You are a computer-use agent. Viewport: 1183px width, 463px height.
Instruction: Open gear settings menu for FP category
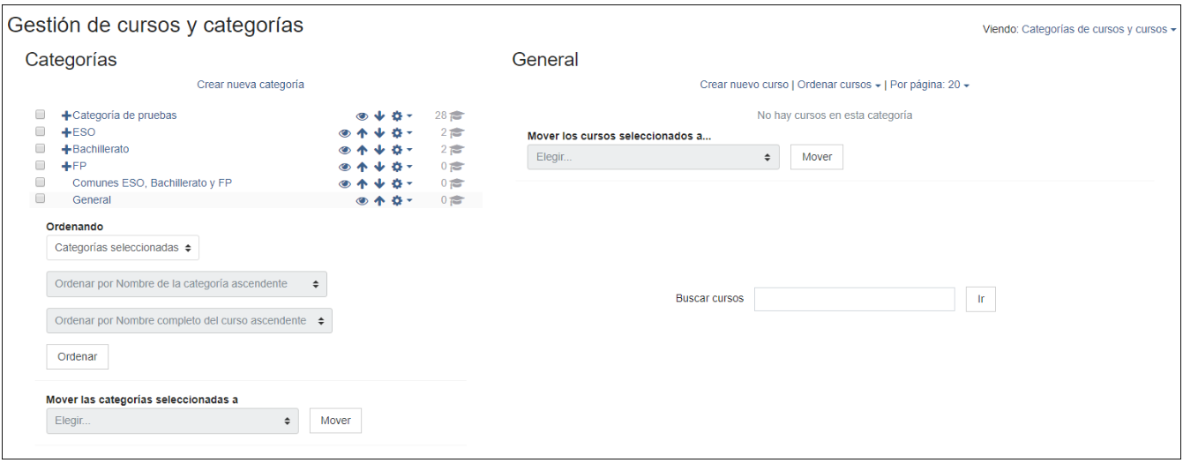pyautogui.click(x=401, y=167)
